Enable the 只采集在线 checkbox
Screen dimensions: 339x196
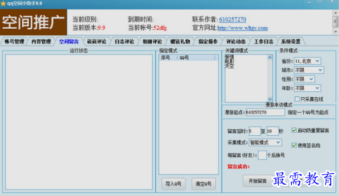pos(297,99)
